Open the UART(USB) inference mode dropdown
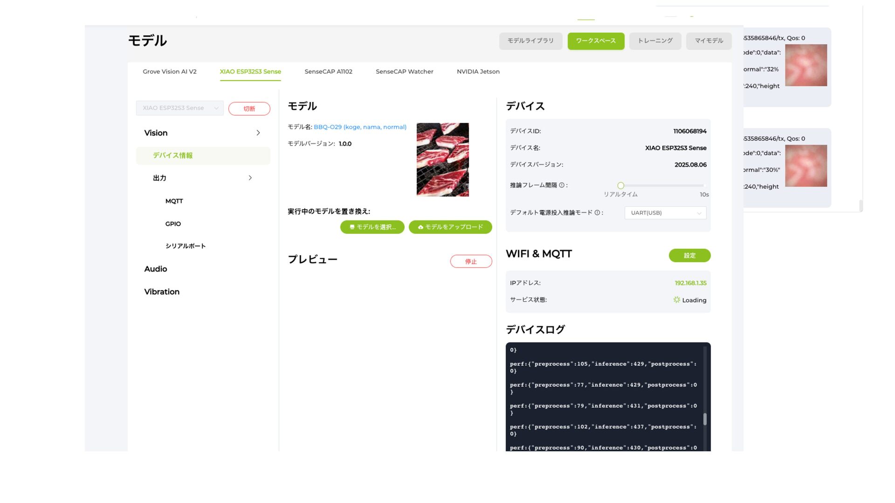 [665, 213]
